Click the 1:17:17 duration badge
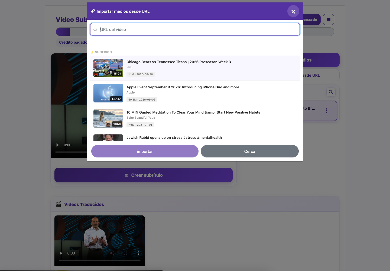Viewport: 390px width, 271px height. 116,99
